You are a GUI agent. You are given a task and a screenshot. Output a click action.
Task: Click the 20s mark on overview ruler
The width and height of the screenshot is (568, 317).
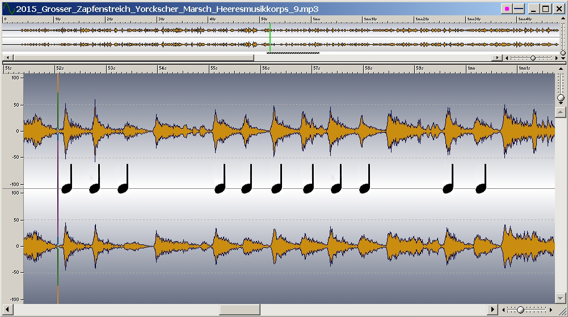(x=110, y=19)
